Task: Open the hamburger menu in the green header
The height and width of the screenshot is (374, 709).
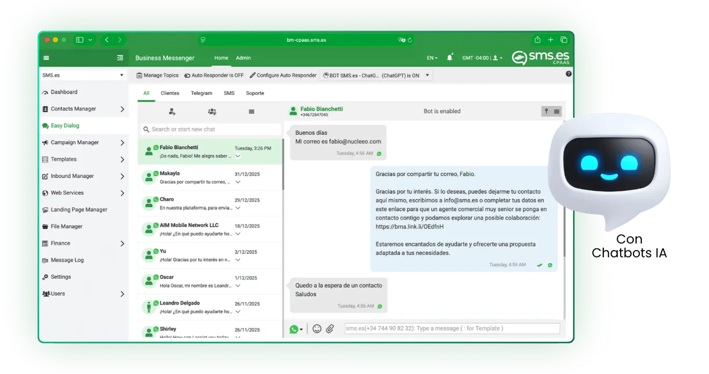Action: pos(46,58)
